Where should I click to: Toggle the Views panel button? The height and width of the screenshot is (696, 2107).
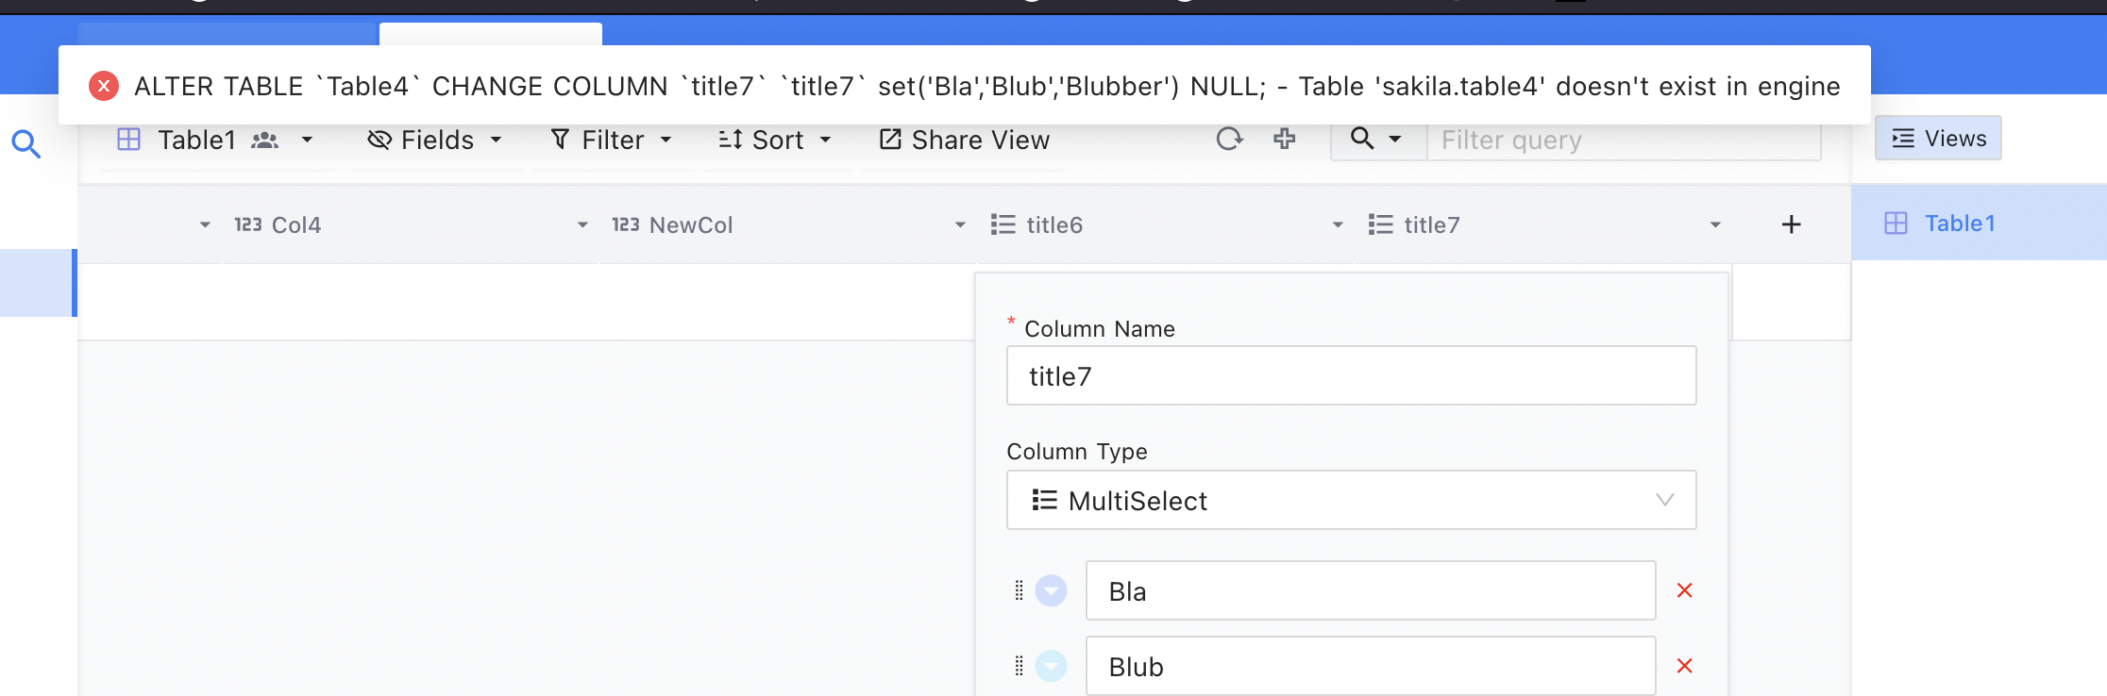click(1938, 139)
